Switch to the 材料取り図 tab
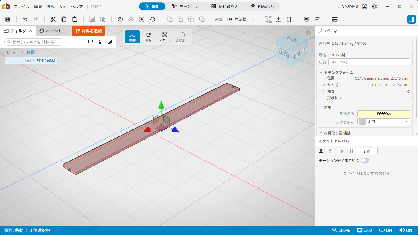 pyautogui.click(x=225, y=6)
